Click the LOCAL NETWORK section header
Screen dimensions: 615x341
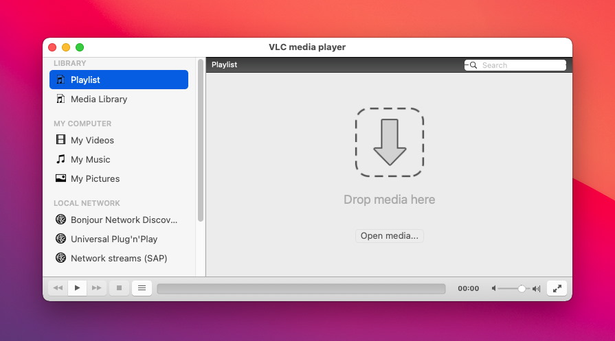coord(87,203)
